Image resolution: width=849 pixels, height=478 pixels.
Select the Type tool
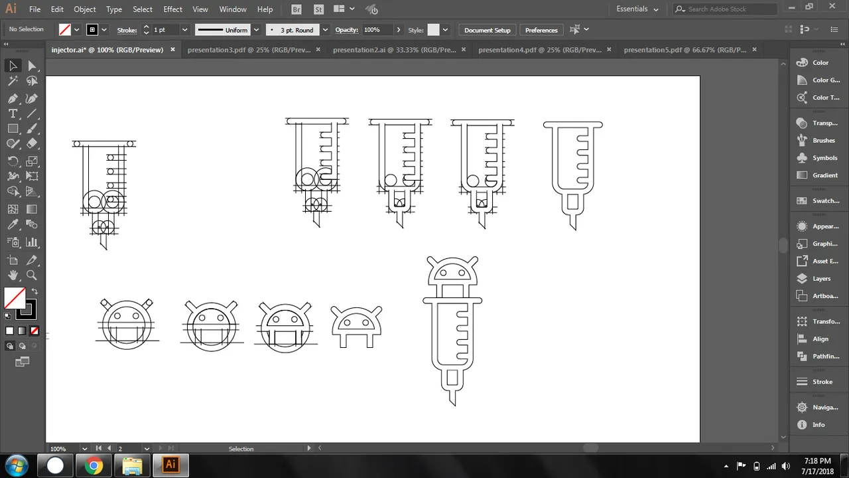pyautogui.click(x=13, y=114)
